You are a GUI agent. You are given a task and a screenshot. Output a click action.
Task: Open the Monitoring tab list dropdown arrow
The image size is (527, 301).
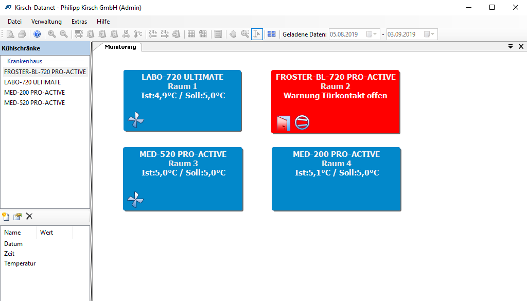tap(511, 47)
